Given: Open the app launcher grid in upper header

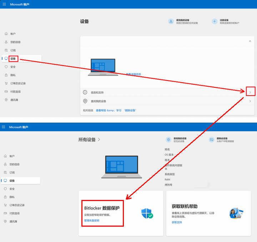Looking at the screenshot, I should [4, 4].
